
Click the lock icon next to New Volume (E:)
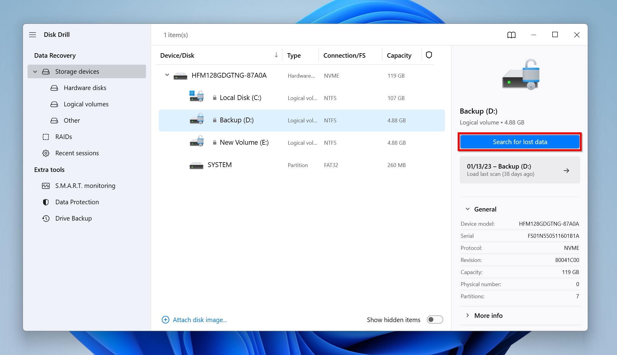coord(214,142)
